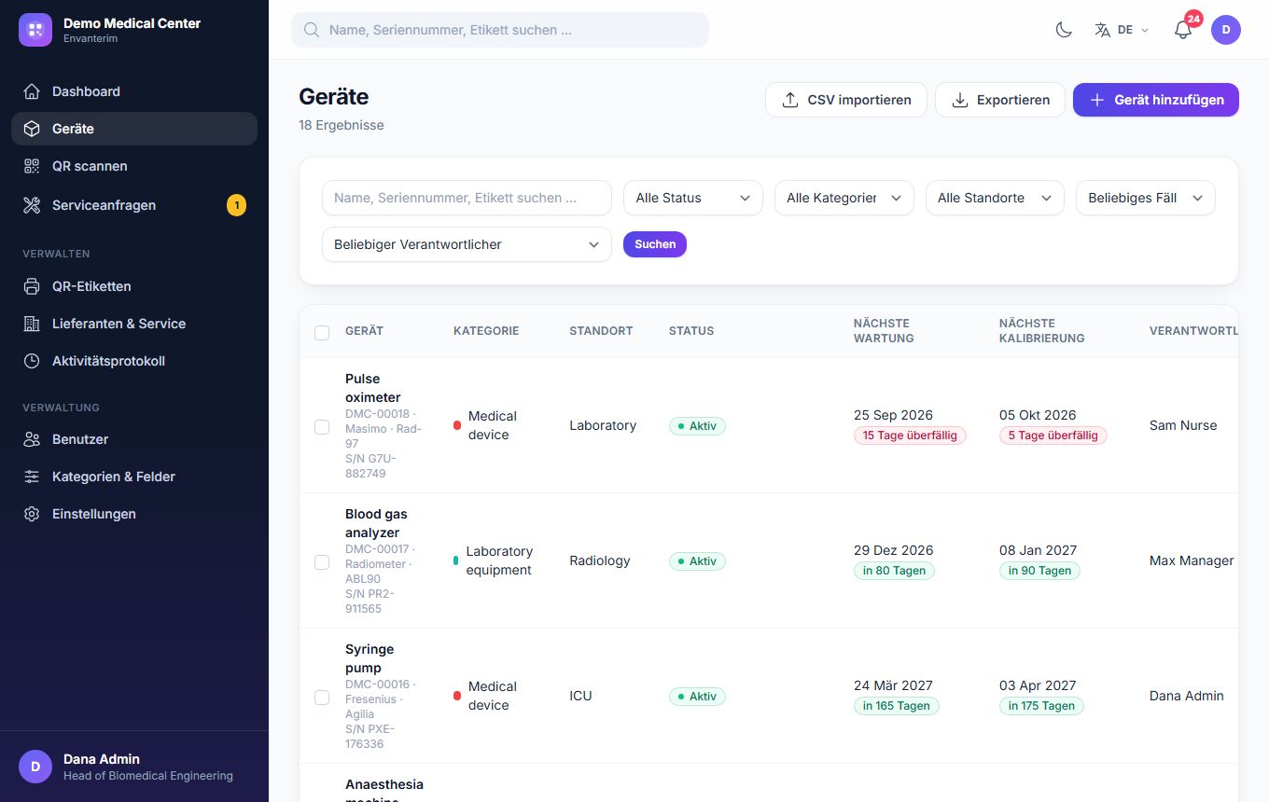
Task: Click the Dana Admin profile in sidebar
Action: [134, 767]
